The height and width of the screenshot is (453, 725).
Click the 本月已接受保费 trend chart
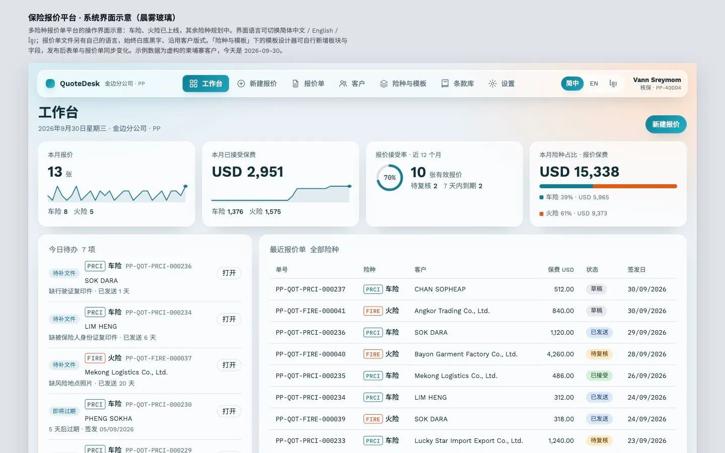[x=281, y=194]
